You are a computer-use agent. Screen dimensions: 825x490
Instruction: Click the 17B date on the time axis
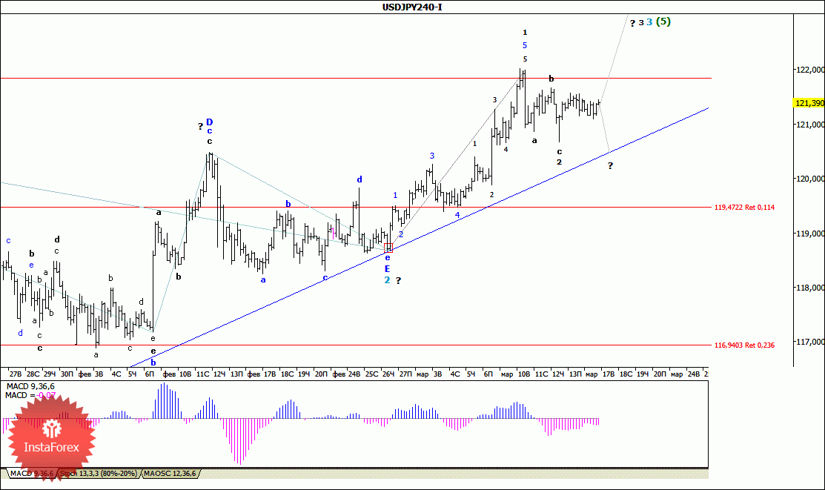pos(609,374)
